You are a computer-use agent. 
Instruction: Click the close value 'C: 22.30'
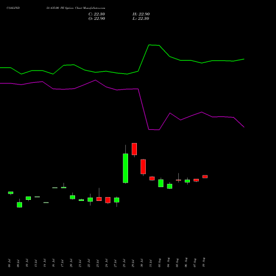click(x=97, y=14)
